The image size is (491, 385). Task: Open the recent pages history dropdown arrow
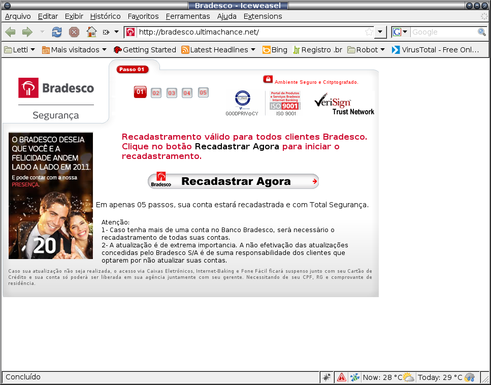click(42, 32)
